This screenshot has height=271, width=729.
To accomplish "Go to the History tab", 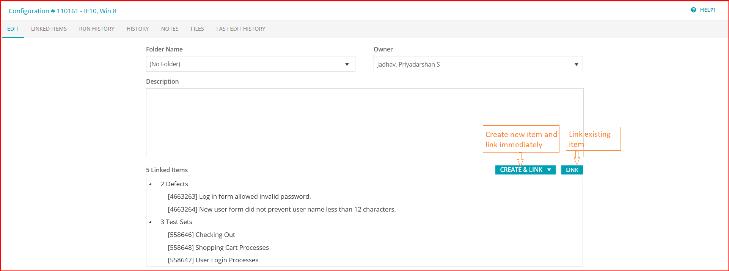I will click(138, 29).
